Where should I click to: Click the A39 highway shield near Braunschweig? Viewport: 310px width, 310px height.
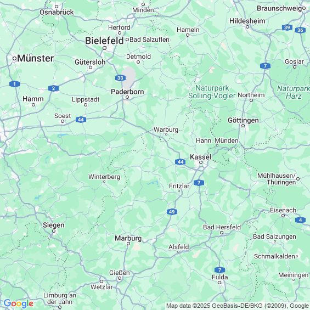click(287, 27)
